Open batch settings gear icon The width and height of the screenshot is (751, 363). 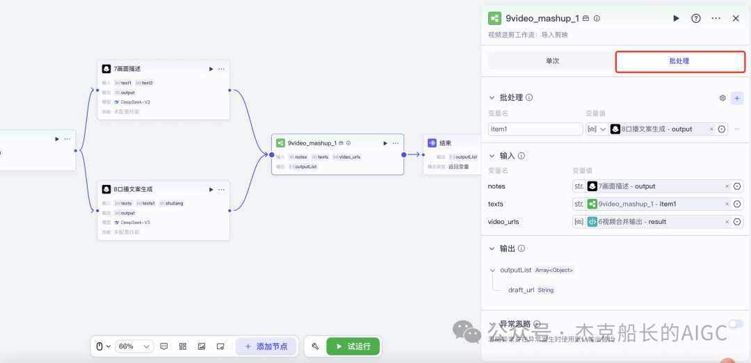(722, 98)
